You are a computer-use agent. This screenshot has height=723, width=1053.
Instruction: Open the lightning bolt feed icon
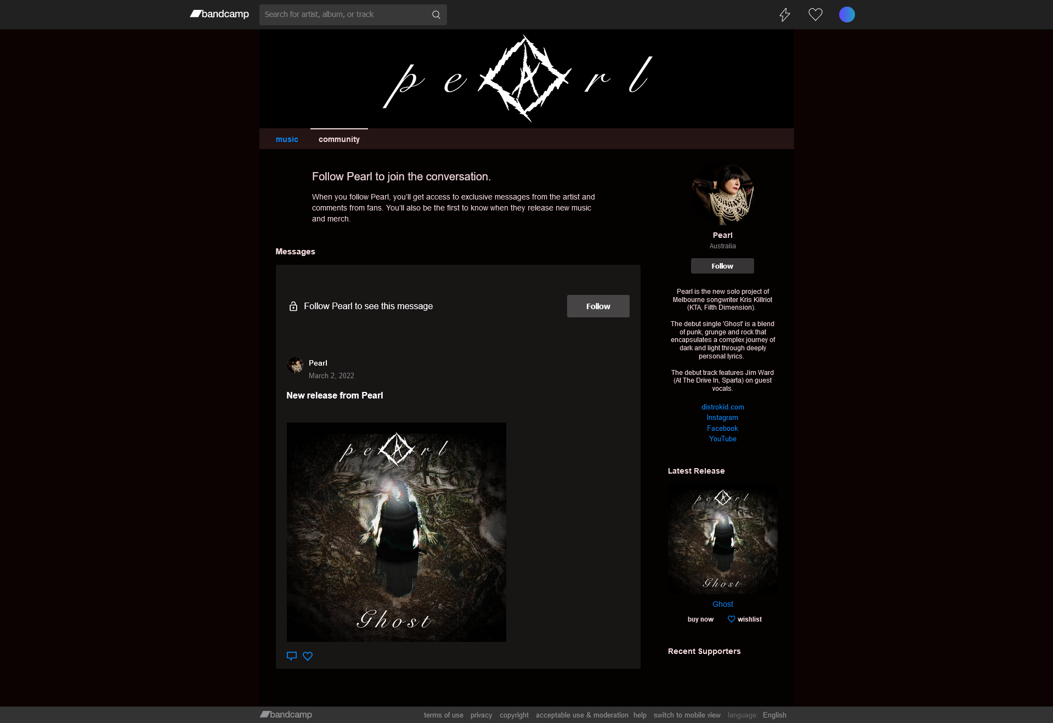point(785,15)
